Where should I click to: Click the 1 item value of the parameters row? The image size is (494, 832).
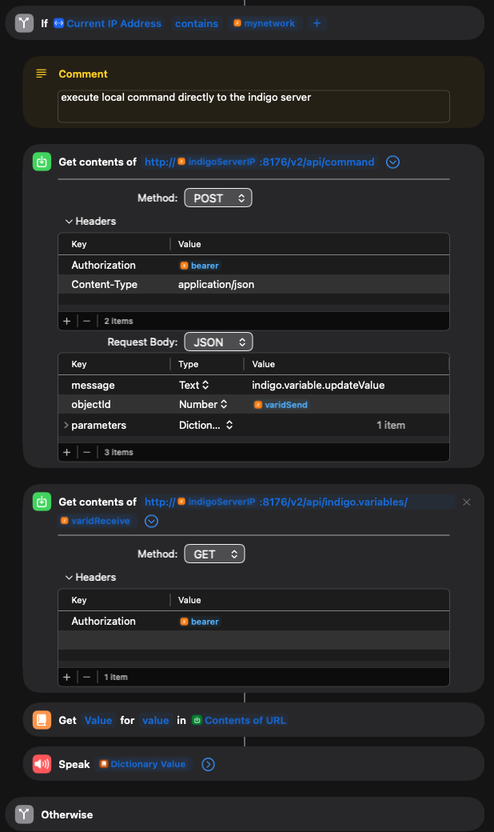coord(391,425)
